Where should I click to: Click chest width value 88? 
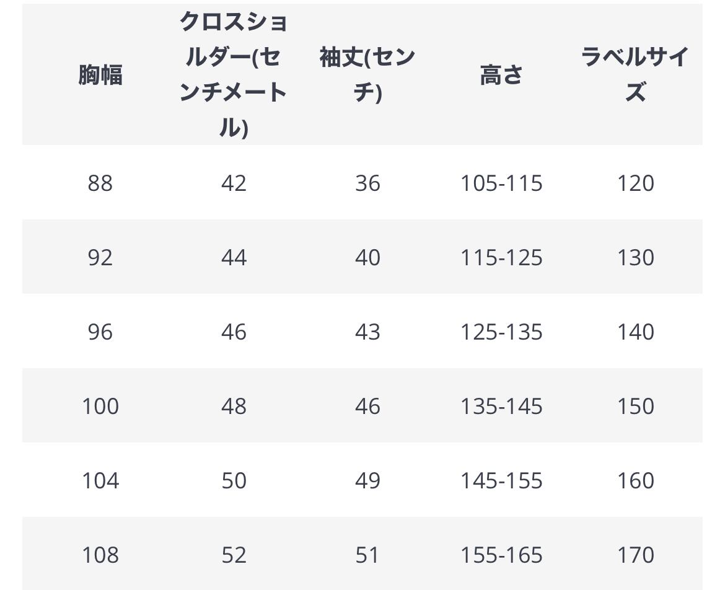click(100, 183)
